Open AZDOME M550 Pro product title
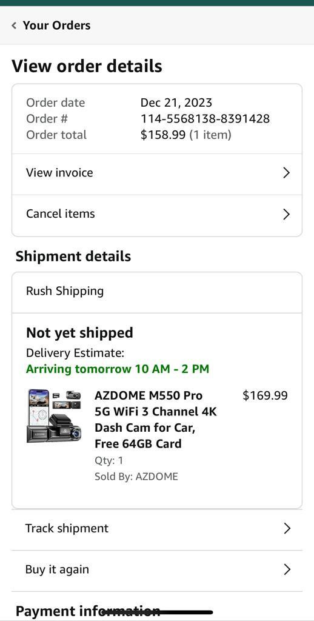 coord(156,420)
